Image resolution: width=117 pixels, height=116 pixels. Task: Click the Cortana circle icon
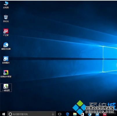[10, 114]
